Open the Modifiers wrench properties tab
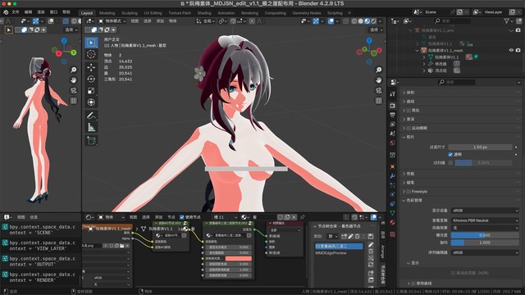525x295 pixels. [393, 175]
